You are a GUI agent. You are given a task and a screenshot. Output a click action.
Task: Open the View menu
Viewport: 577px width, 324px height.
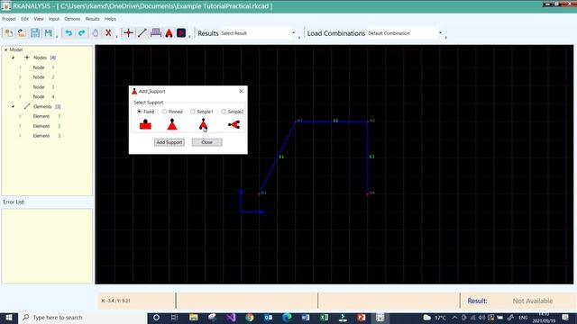(x=39, y=19)
